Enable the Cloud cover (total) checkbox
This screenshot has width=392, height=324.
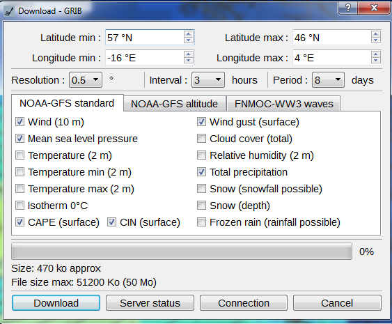[x=201, y=139]
